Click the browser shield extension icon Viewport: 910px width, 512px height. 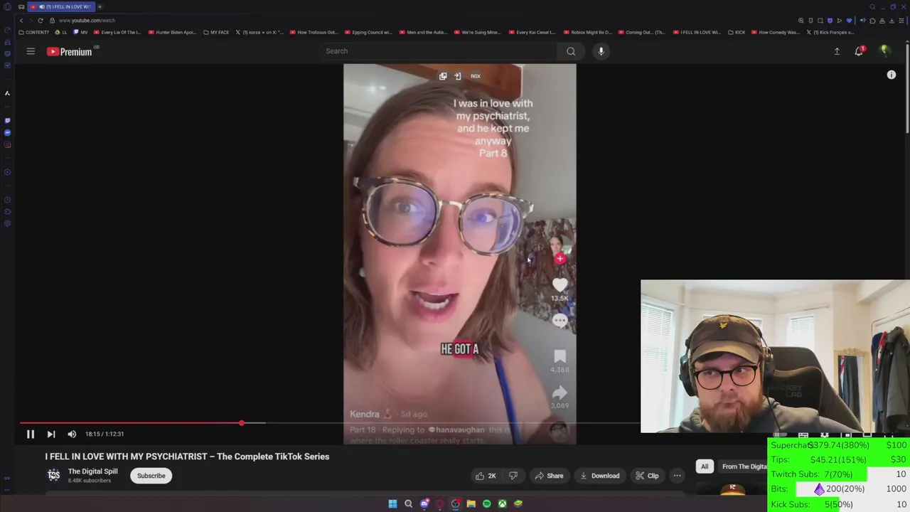tap(830, 21)
